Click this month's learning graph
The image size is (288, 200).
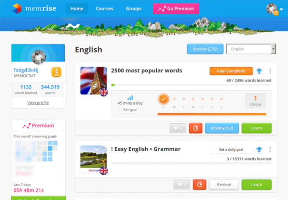click(36, 151)
